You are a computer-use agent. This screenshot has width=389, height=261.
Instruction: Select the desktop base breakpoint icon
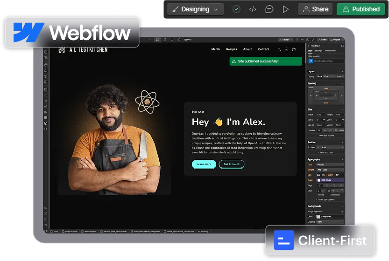(x=158, y=40)
